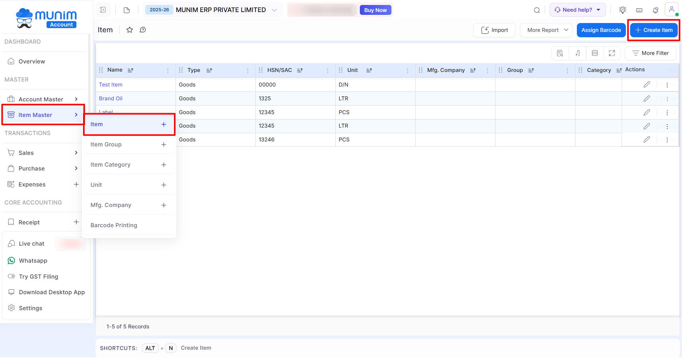Add new Mfg. Company with plus icon

pyautogui.click(x=164, y=205)
